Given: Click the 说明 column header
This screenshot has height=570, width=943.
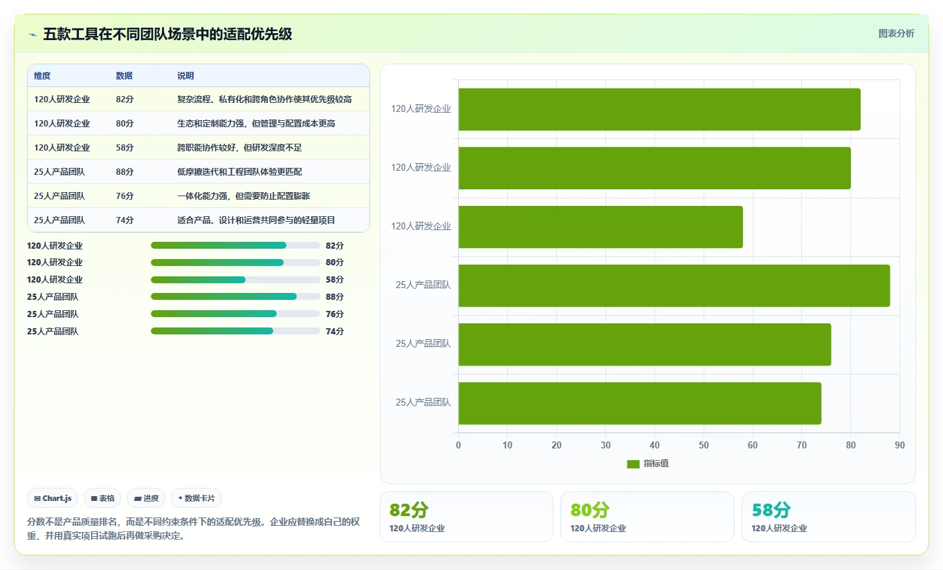Looking at the screenshot, I should click(x=185, y=76).
